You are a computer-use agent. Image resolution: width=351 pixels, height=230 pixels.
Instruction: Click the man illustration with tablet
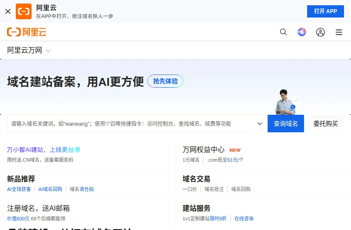point(286,102)
